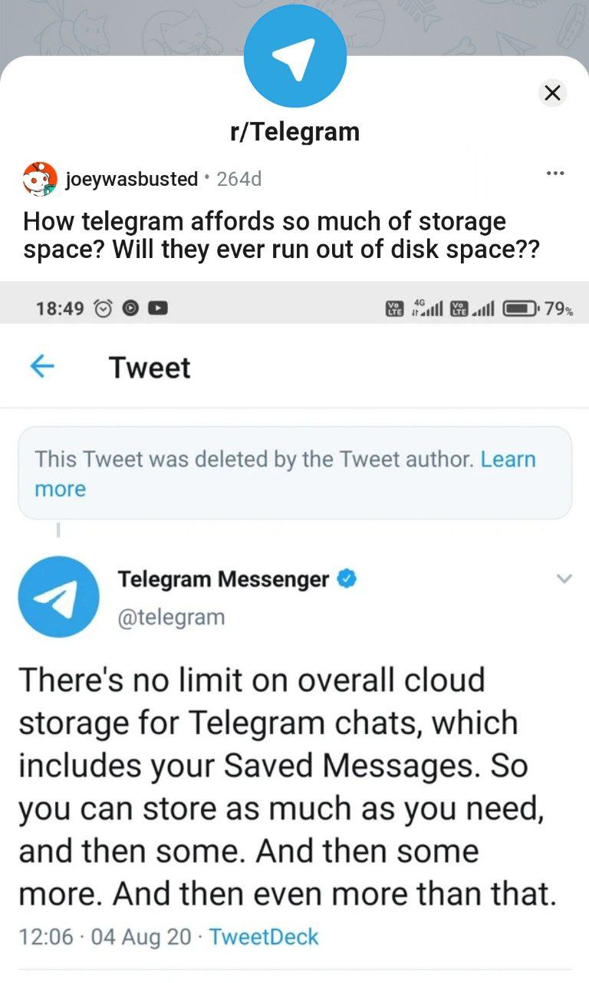Tap the battery indicator showing 79%
Screen dimensions: 589x983
click(x=537, y=309)
